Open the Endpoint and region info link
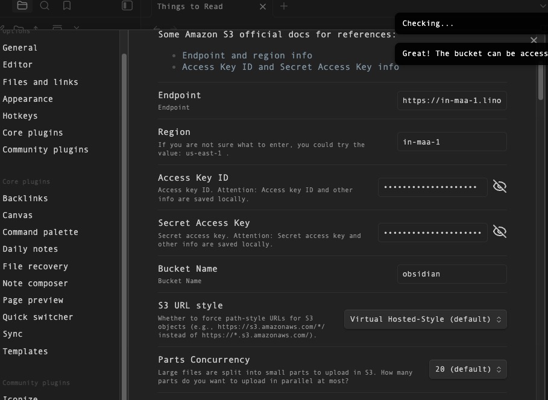This screenshot has width=548, height=400. tap(247, 55)
